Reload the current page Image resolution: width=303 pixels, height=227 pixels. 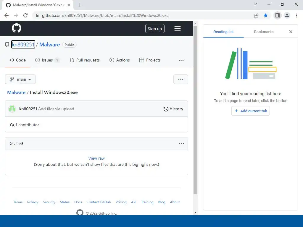click(25, 15)
